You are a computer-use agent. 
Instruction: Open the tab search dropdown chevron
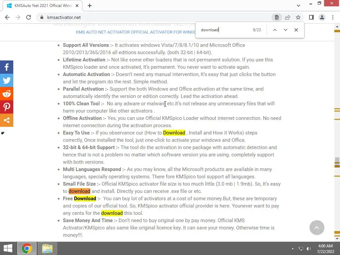click(x=298, y=6)
